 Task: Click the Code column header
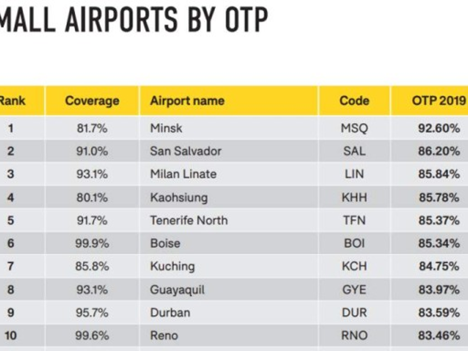click(354, 101)
